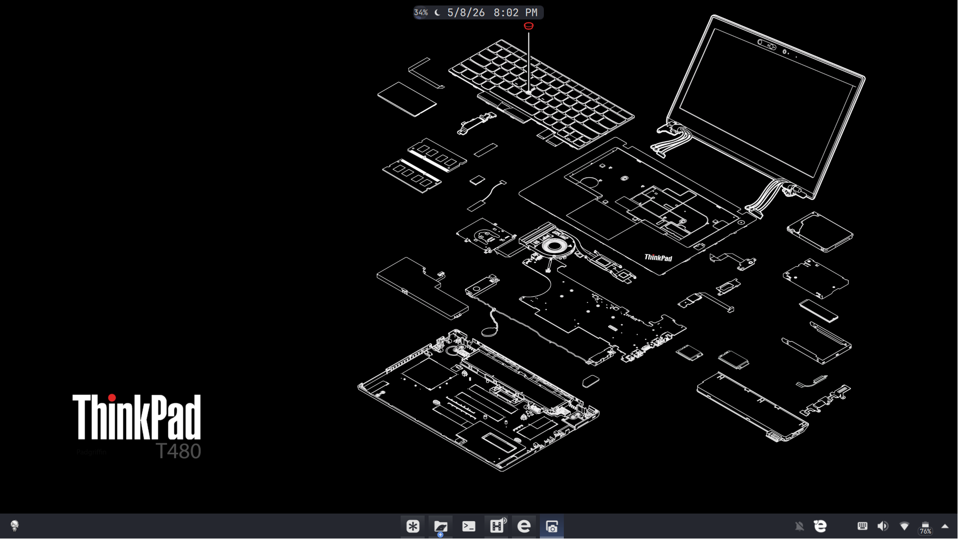Open the Wi-Fi network menu

tap(904, 526)
